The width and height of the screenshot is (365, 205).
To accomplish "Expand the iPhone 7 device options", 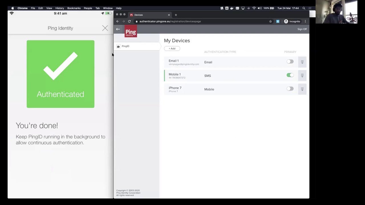I will point(302,89).
